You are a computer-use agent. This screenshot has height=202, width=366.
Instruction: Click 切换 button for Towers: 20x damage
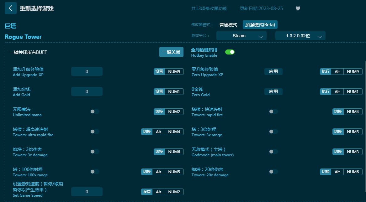coord(325,172)
